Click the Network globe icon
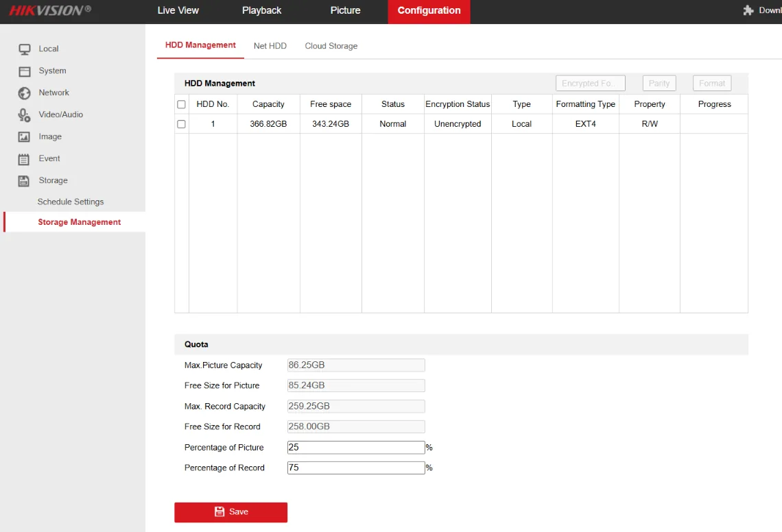The width and height of the screenshot is (782, 532). click(24, 93)
